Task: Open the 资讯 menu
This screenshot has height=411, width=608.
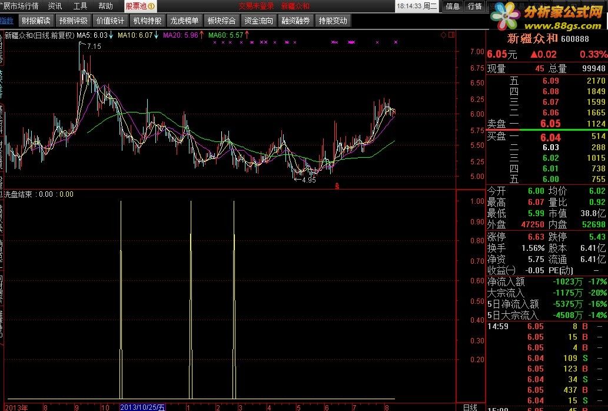Action: tap(55, 6)
